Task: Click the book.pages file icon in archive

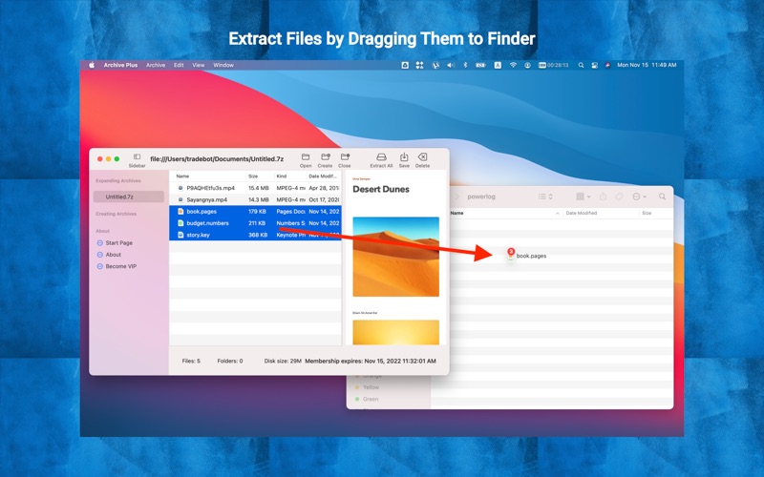Action: (x=180, y=211)
